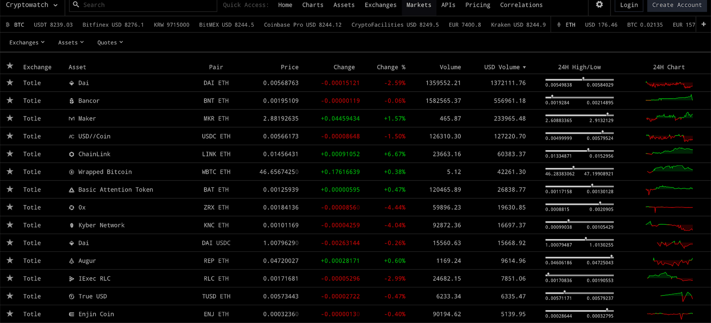Click the True USD asset icon
Viewport: 711px width, 323px height.
[x=72, y=296]
